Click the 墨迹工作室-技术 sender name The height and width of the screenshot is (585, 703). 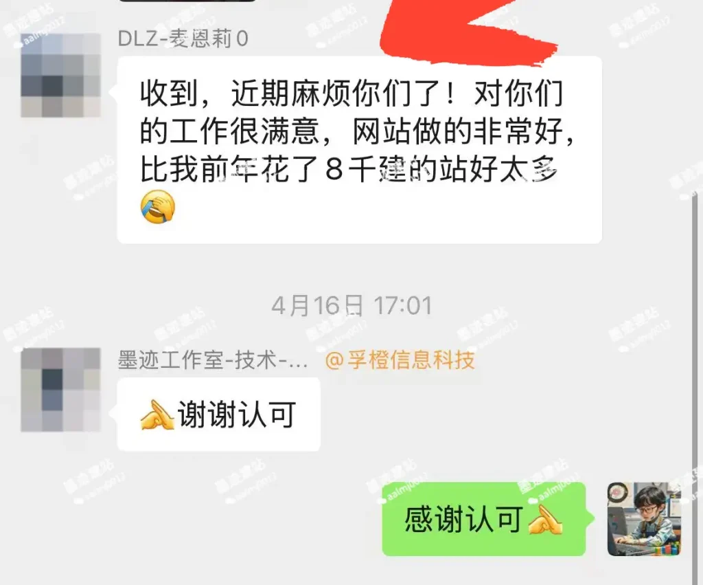(213, 360)
